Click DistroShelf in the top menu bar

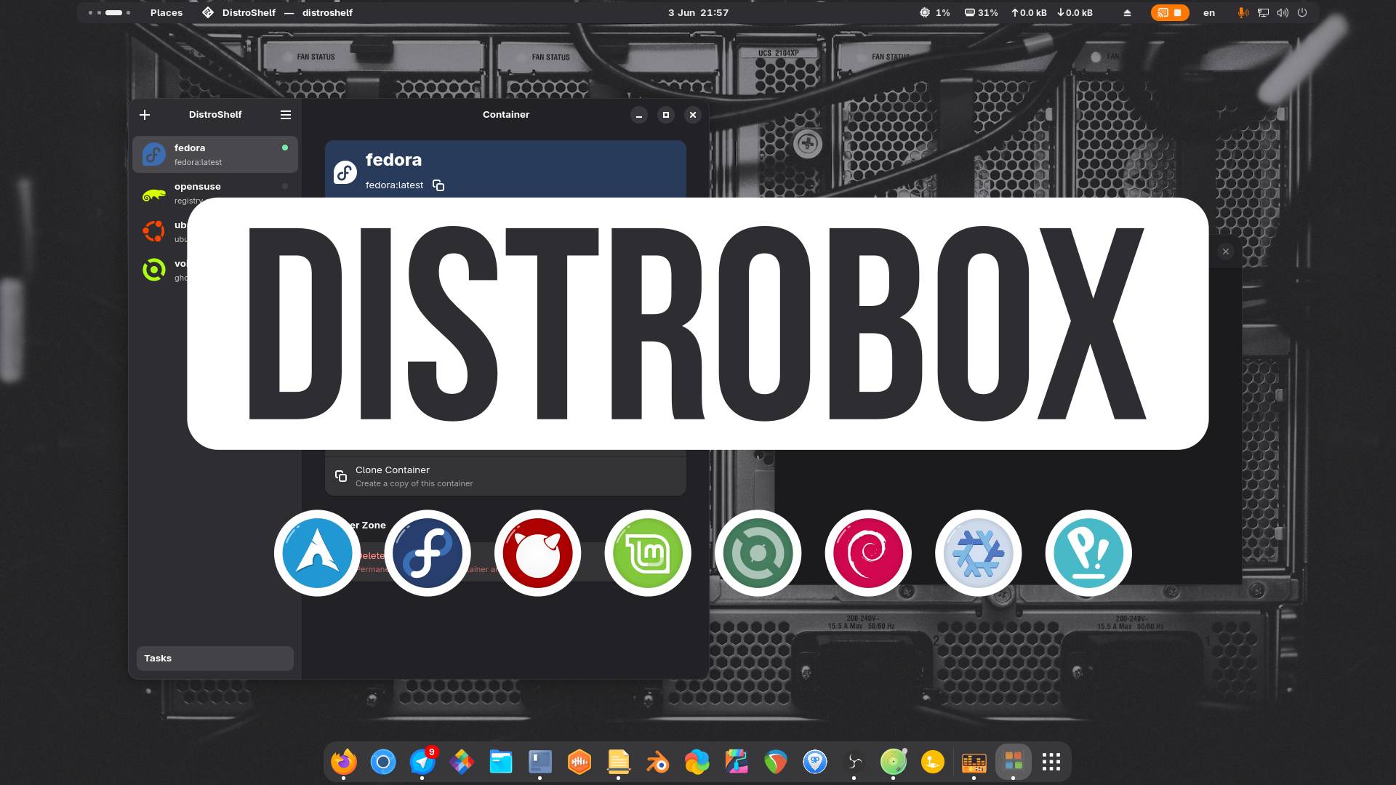coord(248,12)
